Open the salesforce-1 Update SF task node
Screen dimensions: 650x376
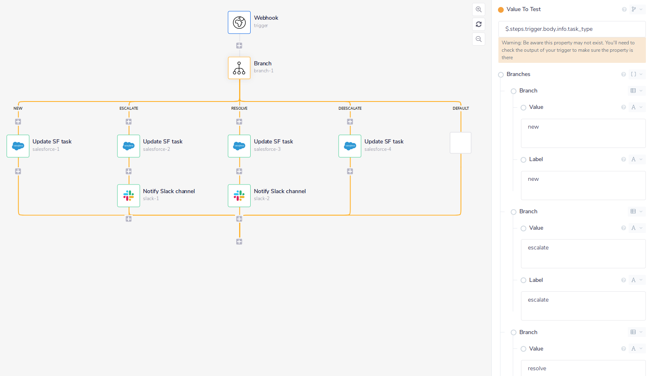pyautogui.click(x=18, y=146)
